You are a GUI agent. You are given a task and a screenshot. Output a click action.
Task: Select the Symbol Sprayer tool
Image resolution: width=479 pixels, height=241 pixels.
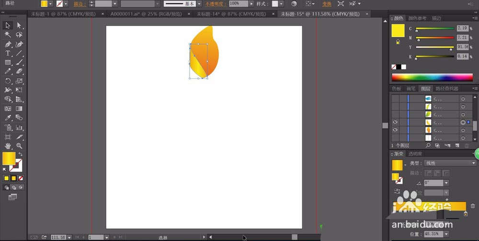pyautogui.click(x=8, y=128)
